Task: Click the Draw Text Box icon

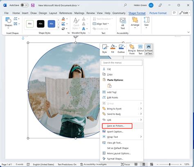Action: pos(16,24)
